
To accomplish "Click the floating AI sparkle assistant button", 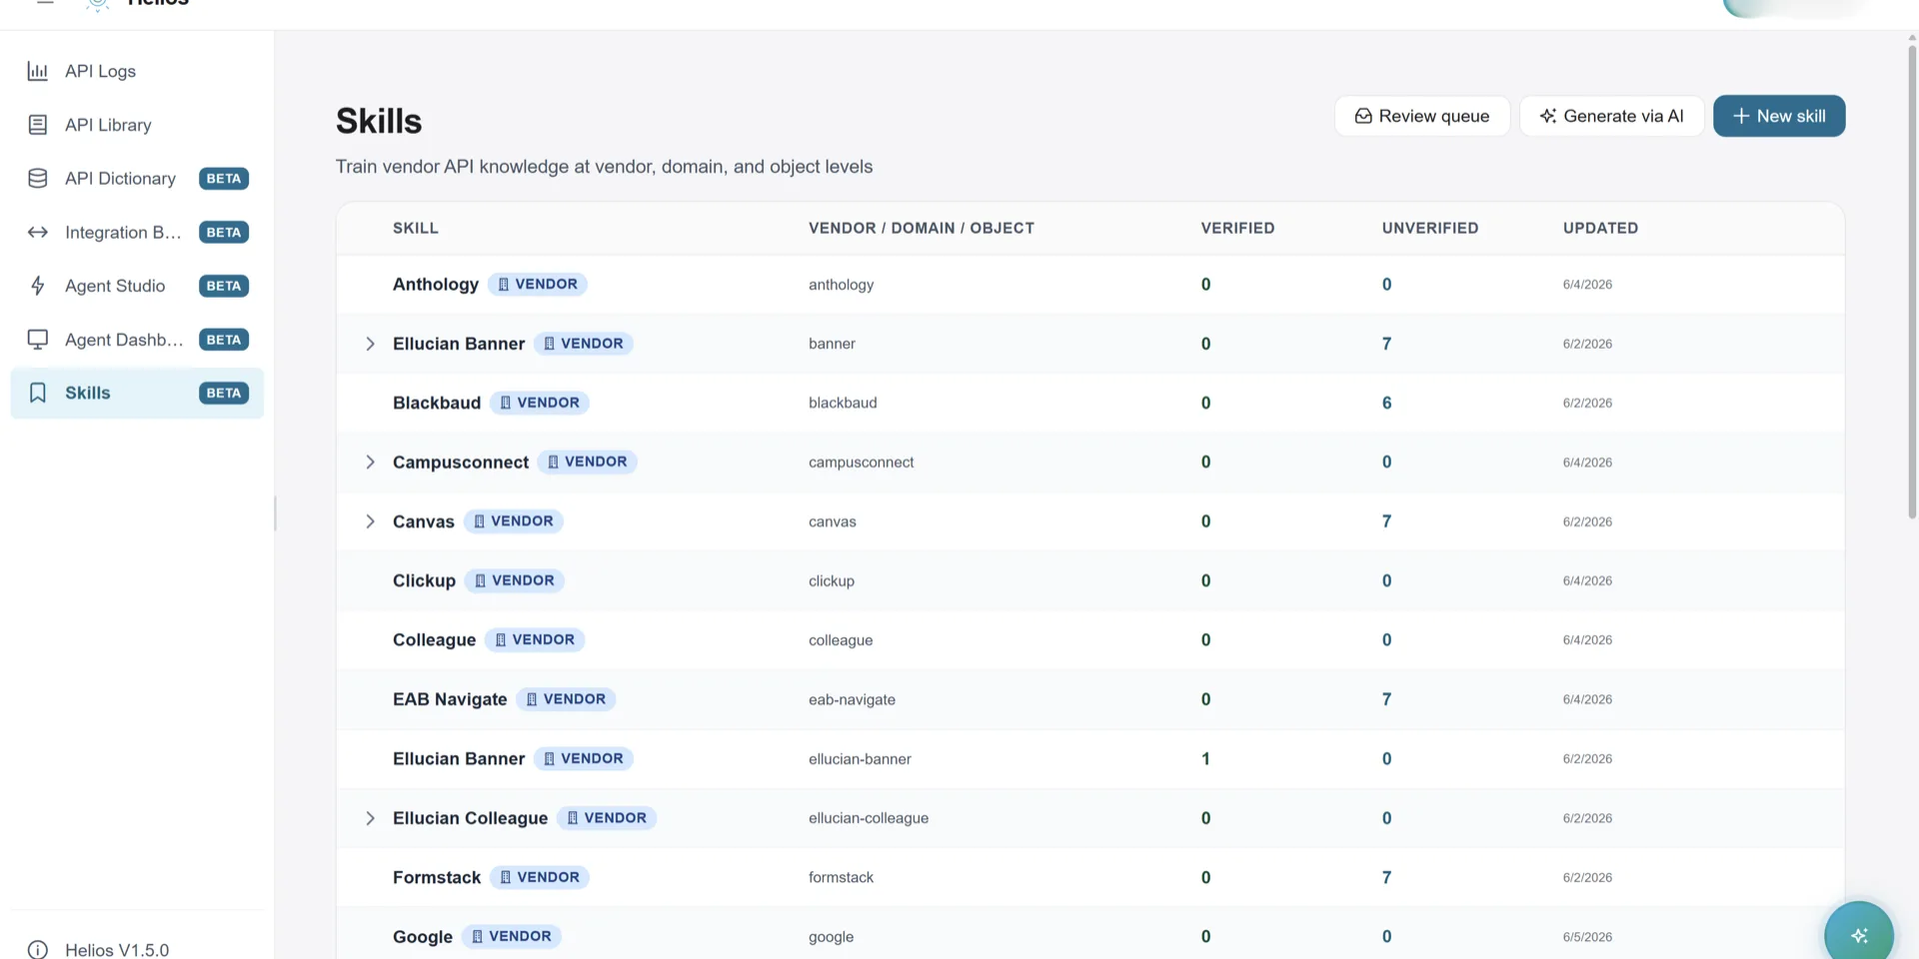I will pos(1859,935).
